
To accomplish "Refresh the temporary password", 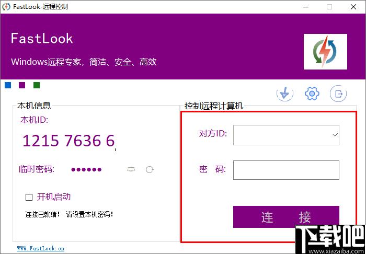I will [x=150, y=169].
